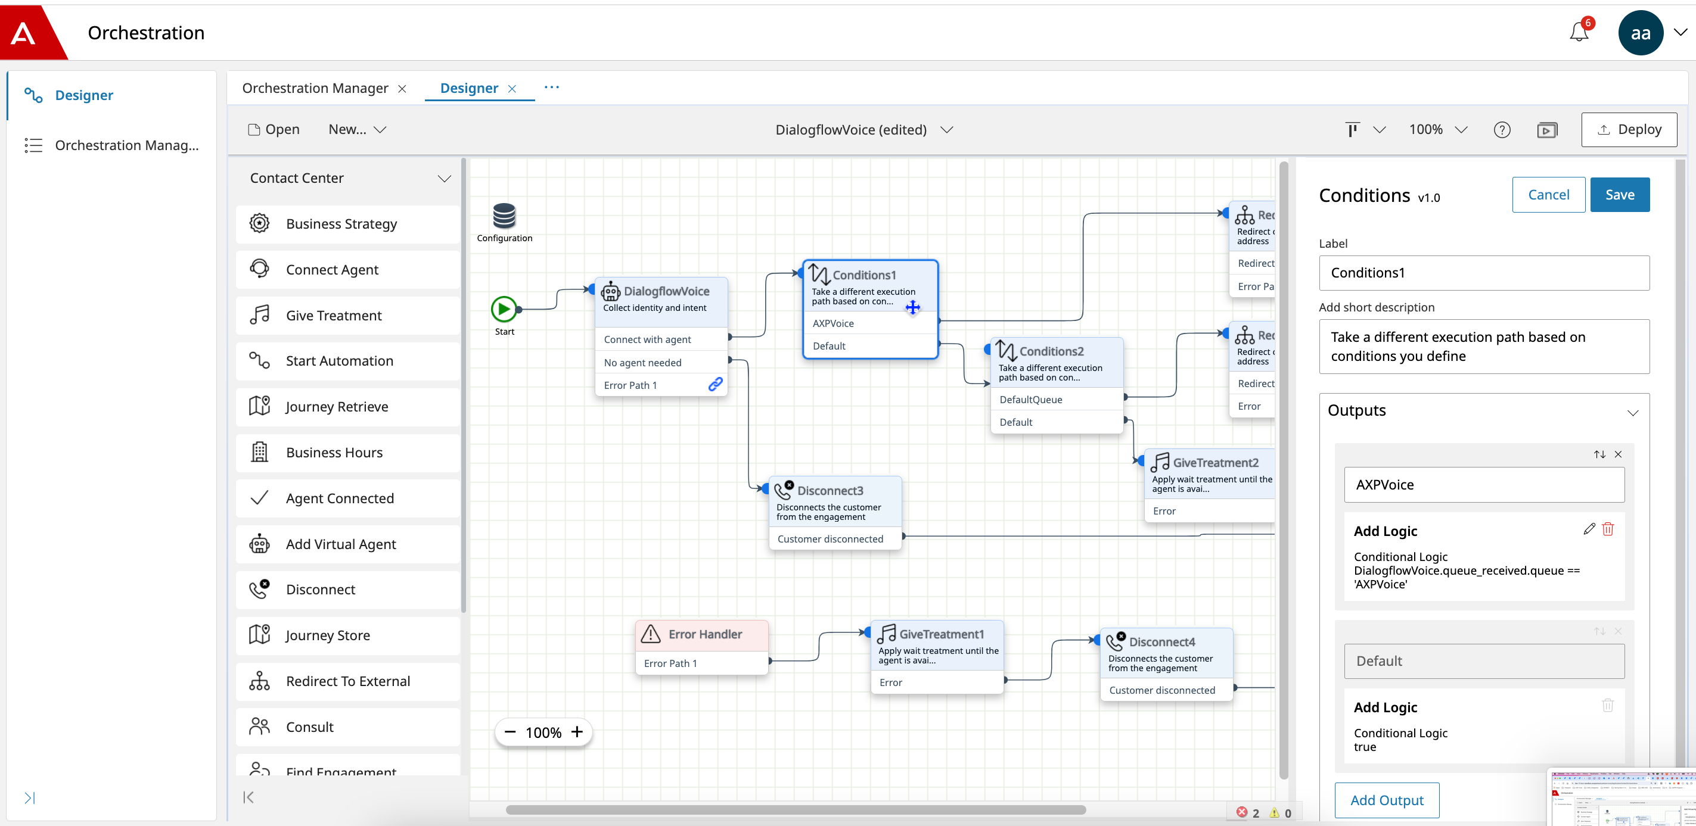1696x826 pixels.
Task: Click the link icon on Error Path 1
Action: tap(715, 384)
